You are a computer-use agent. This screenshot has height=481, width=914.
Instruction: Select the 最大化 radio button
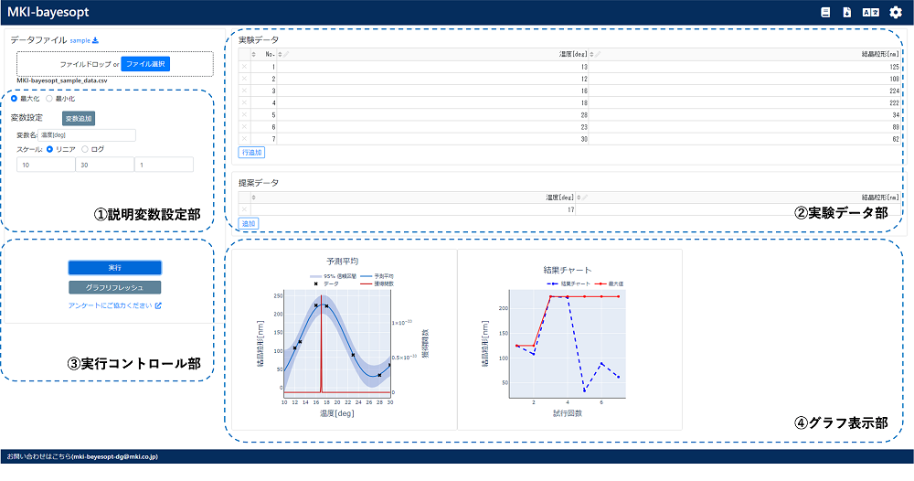(x=14, y=99)
